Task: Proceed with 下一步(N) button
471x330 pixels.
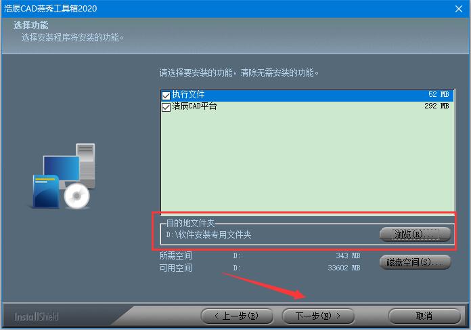Action: click(318, 316)
